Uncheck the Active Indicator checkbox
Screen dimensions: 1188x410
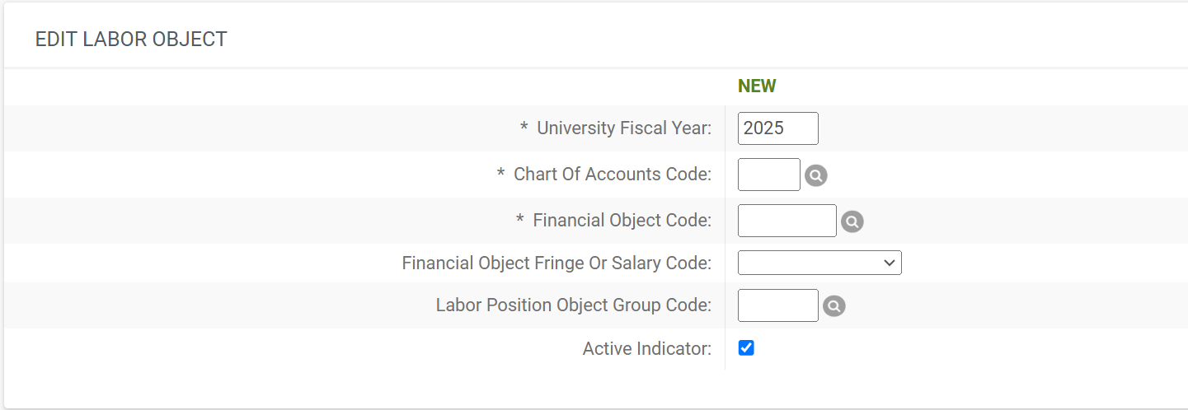[x=746, y=348]
